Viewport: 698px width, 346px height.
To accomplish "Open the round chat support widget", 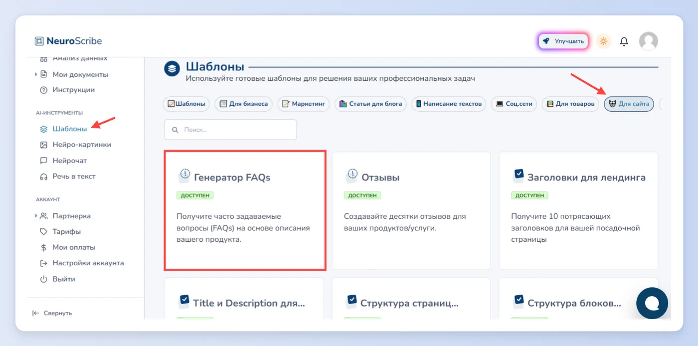I will (x=652, y=303).
